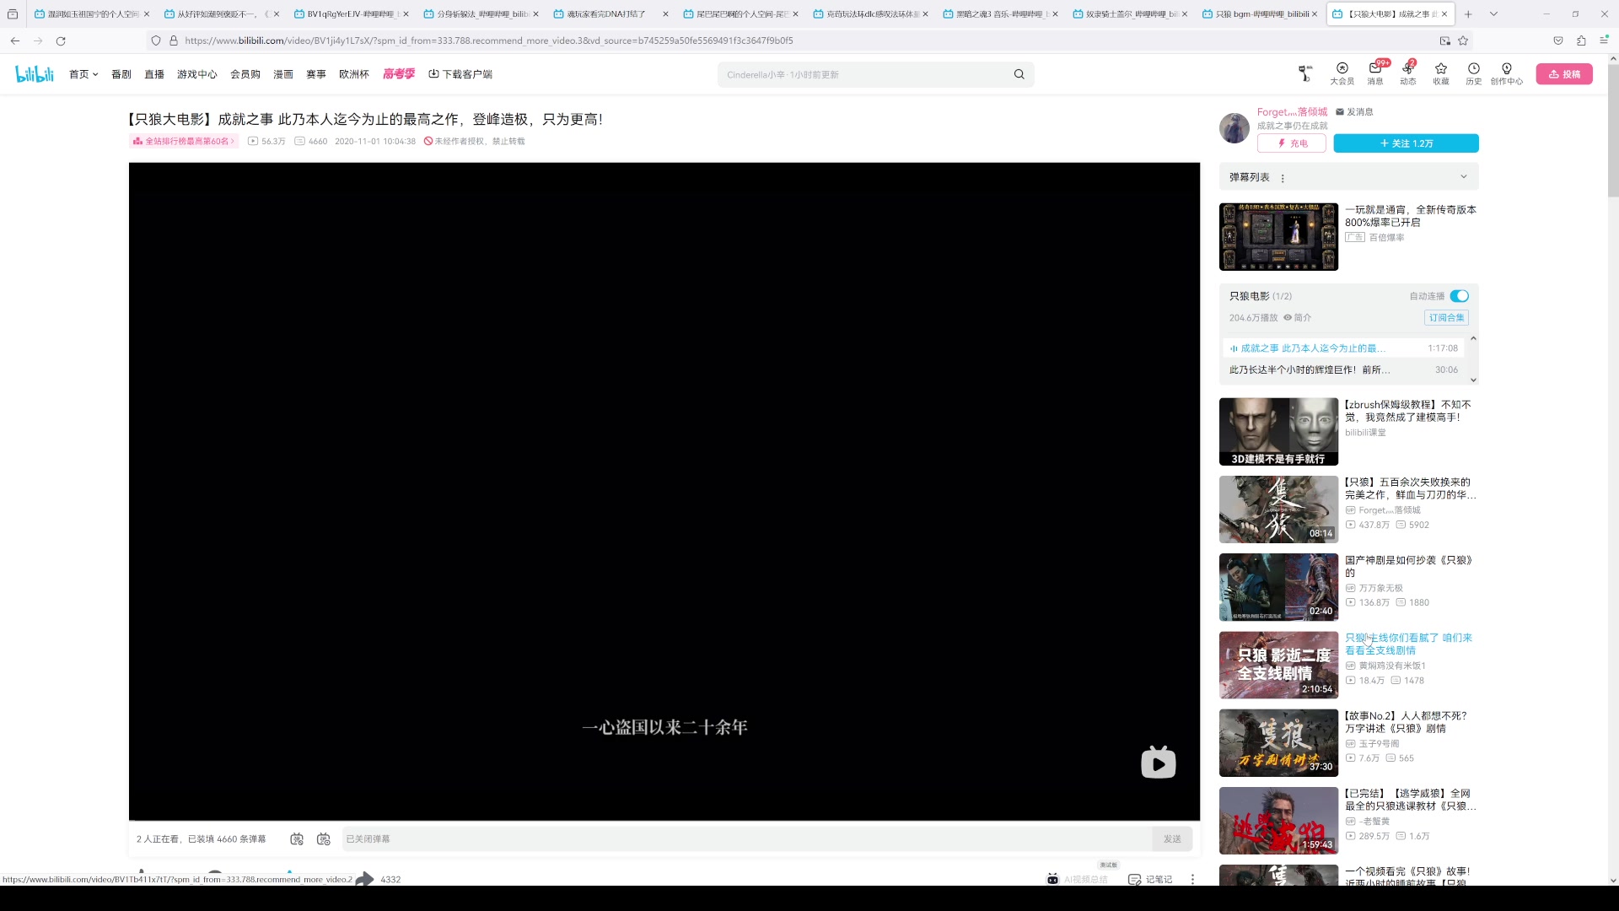Open 直播 in the navigation bar
1619x911 pixels.
point(154,74)
